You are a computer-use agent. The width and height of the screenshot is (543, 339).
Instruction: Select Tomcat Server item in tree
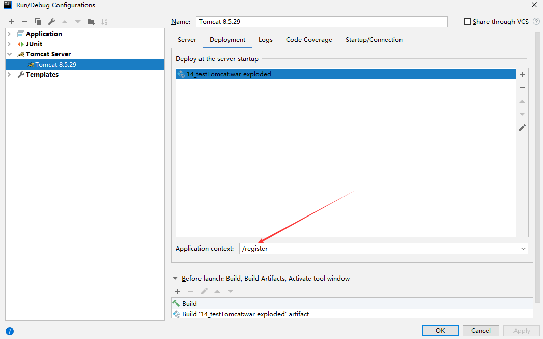click(48, 54)
